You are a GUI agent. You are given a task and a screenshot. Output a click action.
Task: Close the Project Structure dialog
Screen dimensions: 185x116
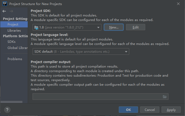178,4
